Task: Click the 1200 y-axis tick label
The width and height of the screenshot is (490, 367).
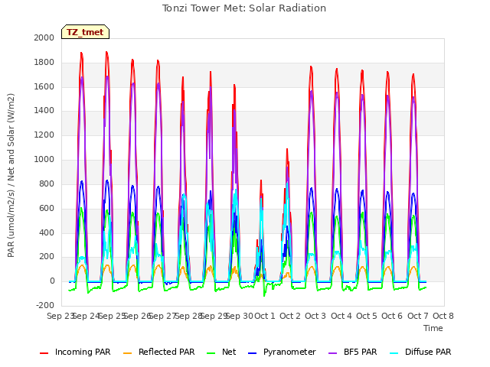Action: click(44, 135)
